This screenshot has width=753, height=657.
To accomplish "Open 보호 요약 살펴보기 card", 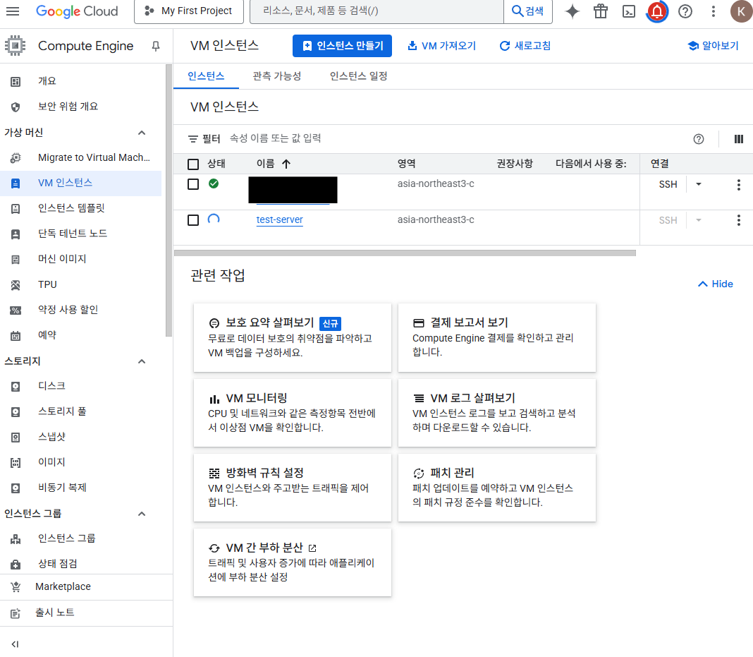I will (x=293, y=337).
